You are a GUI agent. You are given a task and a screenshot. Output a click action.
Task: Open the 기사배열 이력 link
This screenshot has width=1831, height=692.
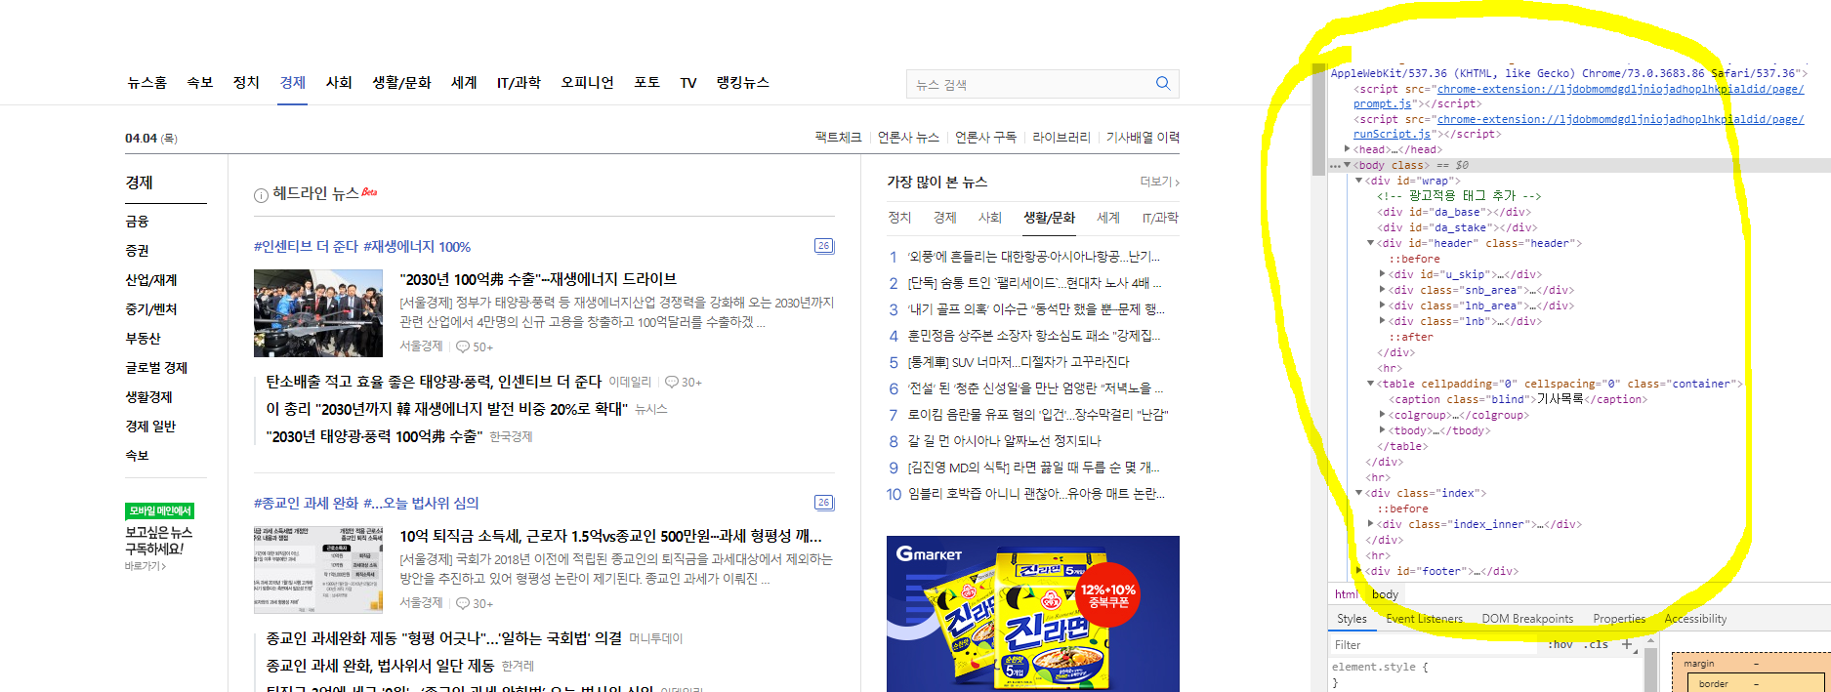click(1143, 138)
